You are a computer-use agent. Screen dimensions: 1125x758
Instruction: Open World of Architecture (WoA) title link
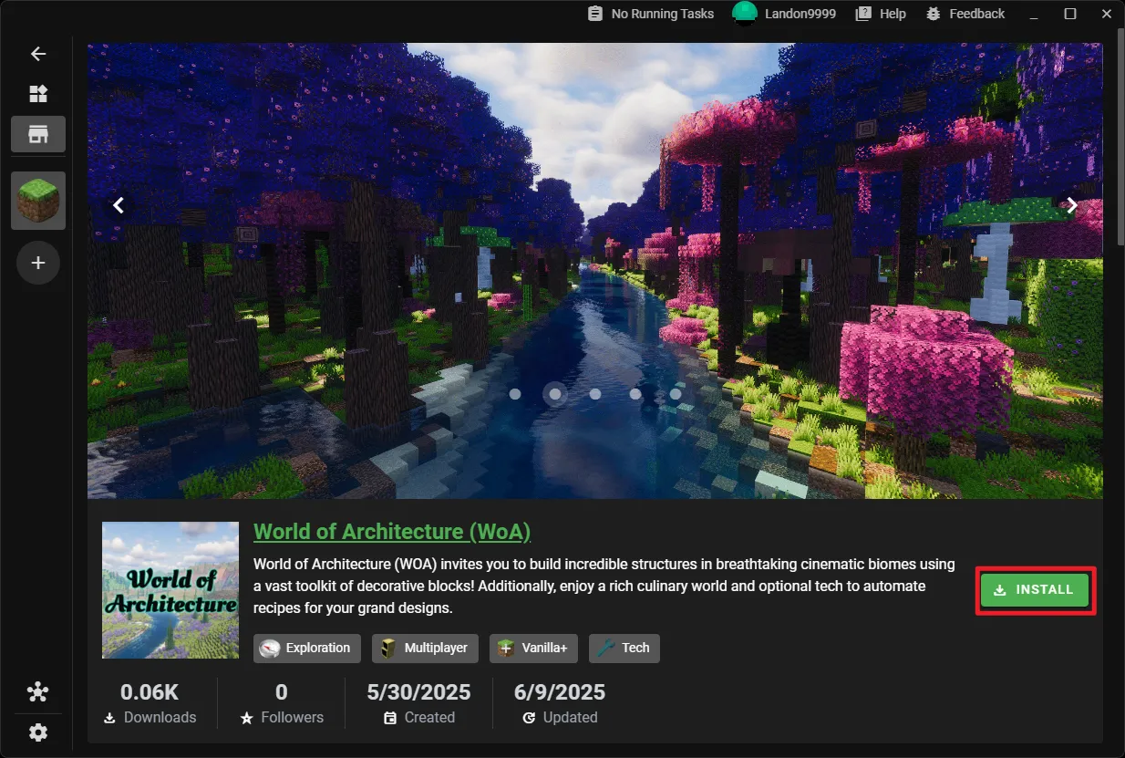click(392, 532)
